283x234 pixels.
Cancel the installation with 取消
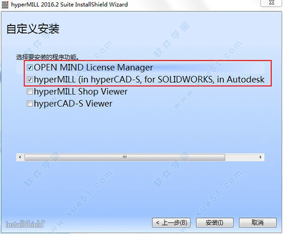coord(258,223)
